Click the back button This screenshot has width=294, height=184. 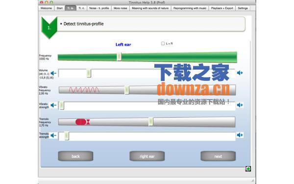coord(75,156)
